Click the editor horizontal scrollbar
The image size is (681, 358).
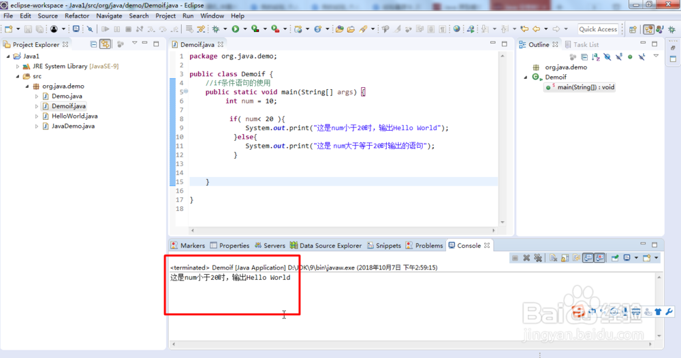343,231
